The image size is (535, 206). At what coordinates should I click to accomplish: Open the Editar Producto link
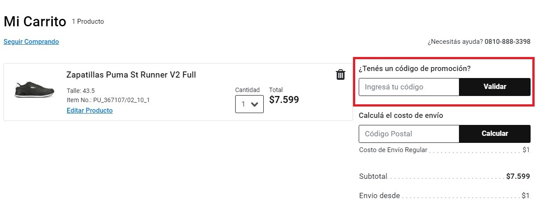point(90,110)
